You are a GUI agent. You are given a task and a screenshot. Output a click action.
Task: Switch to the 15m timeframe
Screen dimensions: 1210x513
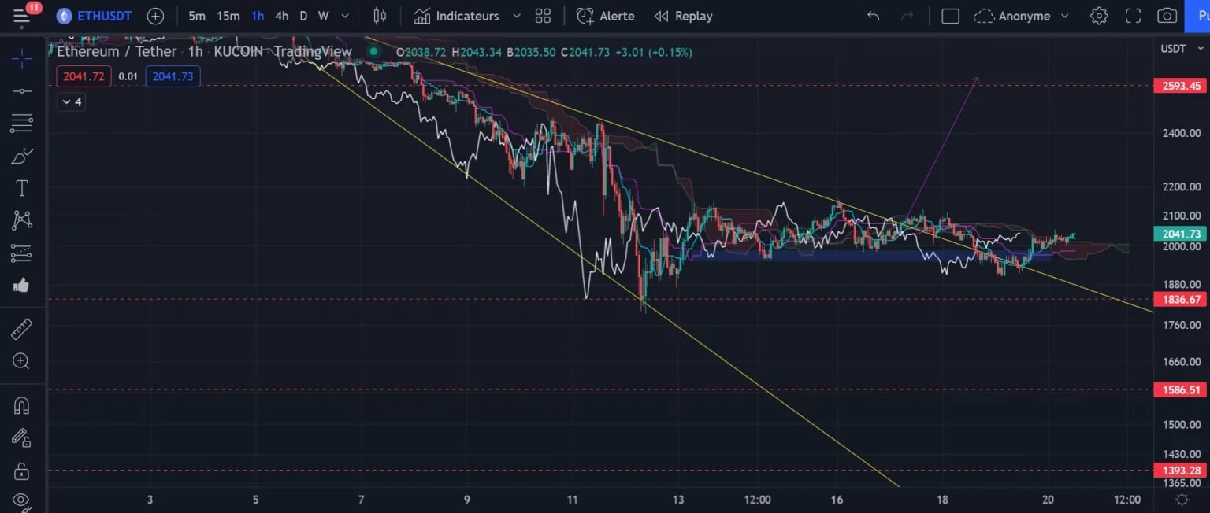pos(228,16)
